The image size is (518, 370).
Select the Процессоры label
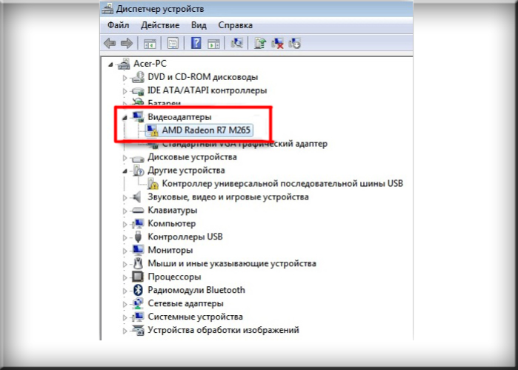pyautogui.click(x=174, y=277)
